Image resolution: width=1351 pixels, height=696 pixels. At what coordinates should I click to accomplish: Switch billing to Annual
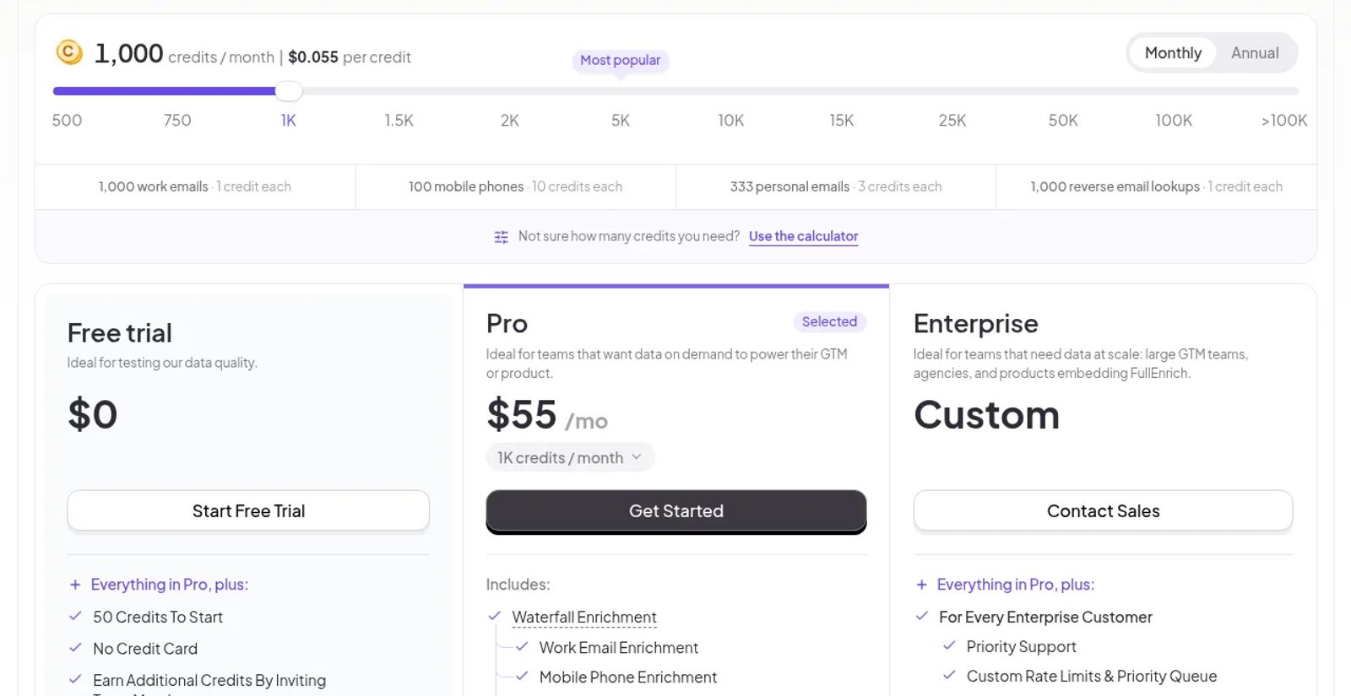1255,53
